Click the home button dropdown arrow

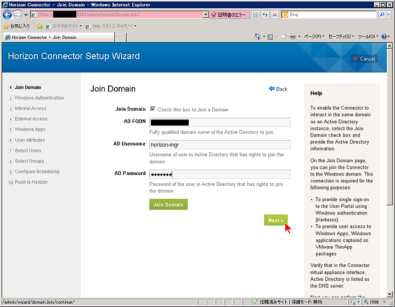(264, 37)
